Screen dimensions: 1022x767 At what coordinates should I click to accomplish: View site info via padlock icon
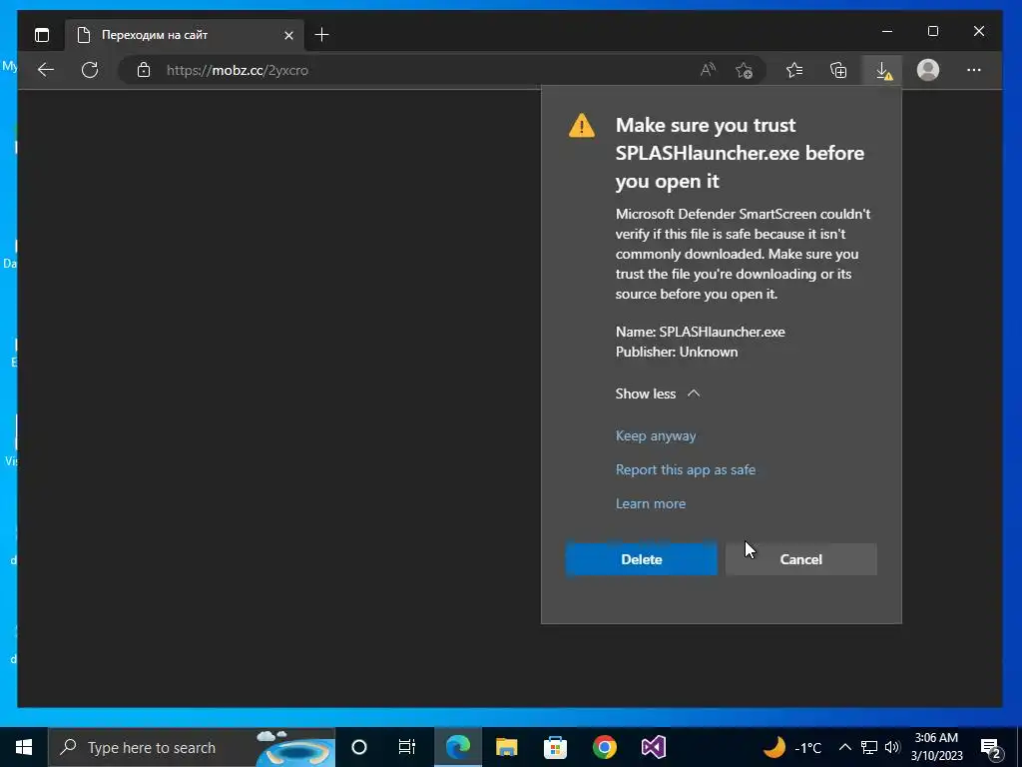point(144,70)
